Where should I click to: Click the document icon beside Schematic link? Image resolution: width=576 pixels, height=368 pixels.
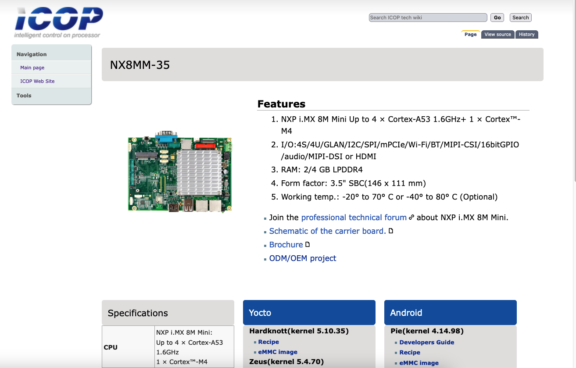391,231
